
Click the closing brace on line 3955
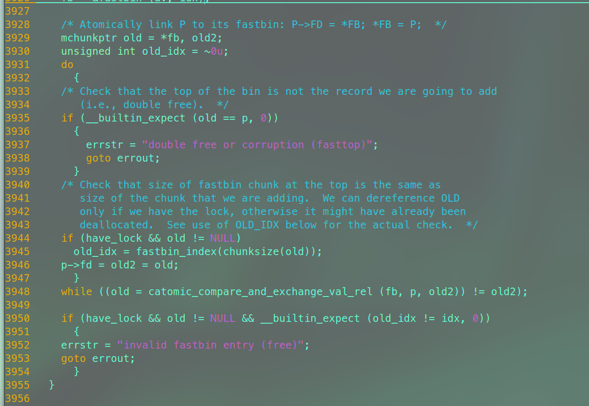52,385
